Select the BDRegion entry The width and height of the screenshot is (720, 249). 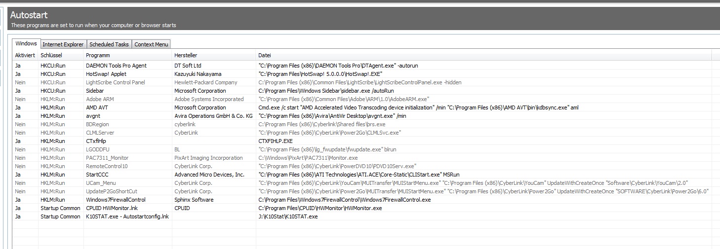point(97,124)
